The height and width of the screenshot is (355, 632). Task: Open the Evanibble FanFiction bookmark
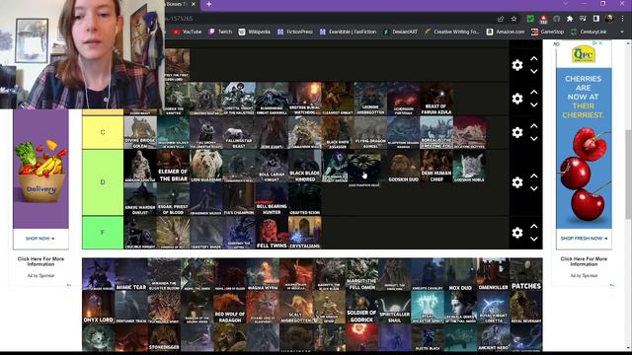(x=348, y=32)
